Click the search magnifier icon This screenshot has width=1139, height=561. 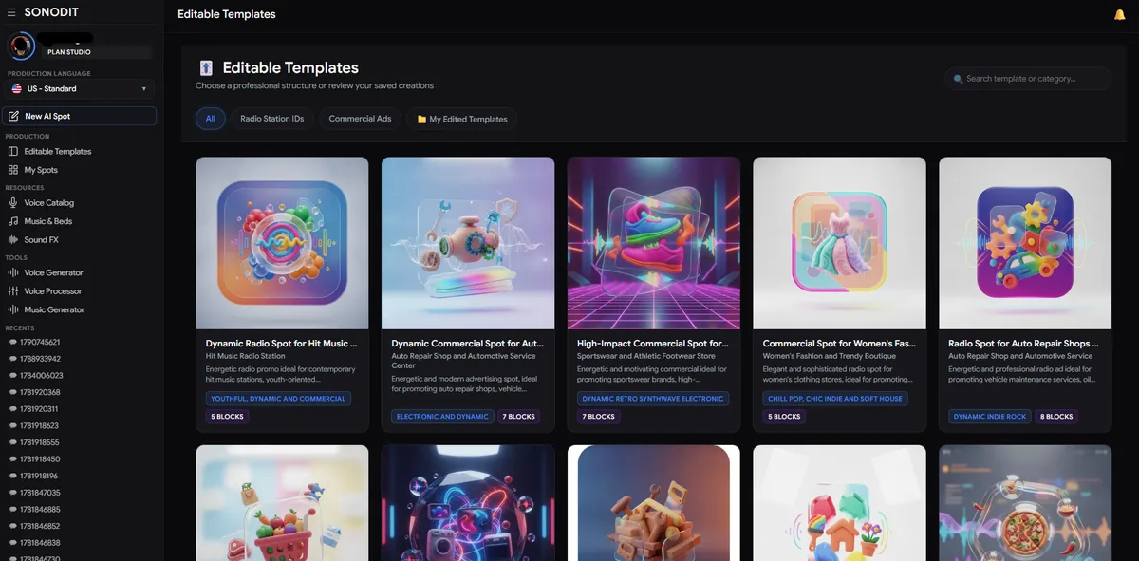pos(958,79)
